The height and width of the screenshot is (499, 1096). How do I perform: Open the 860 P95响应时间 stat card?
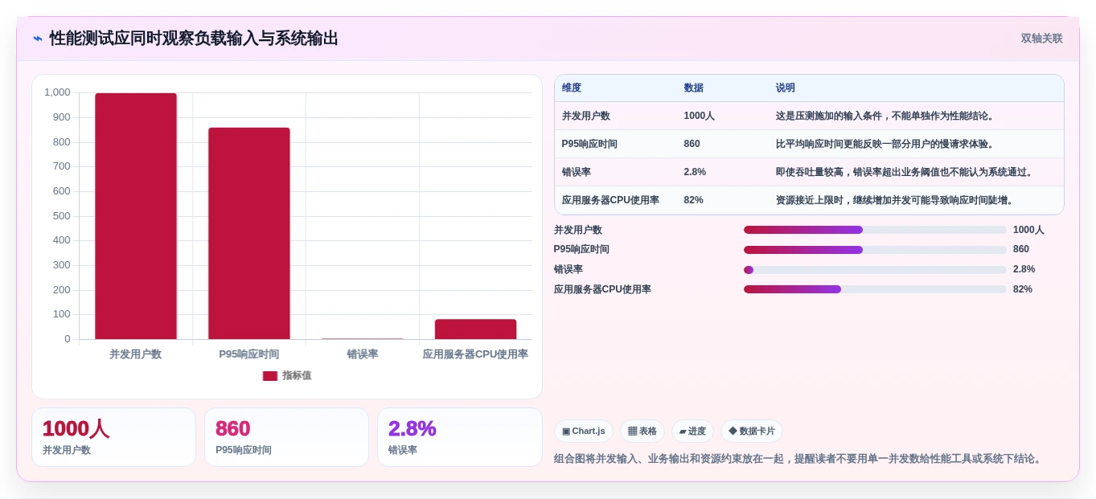pos(286,437)
